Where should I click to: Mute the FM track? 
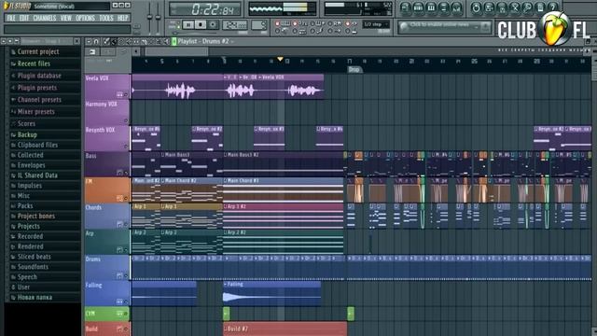126,198
